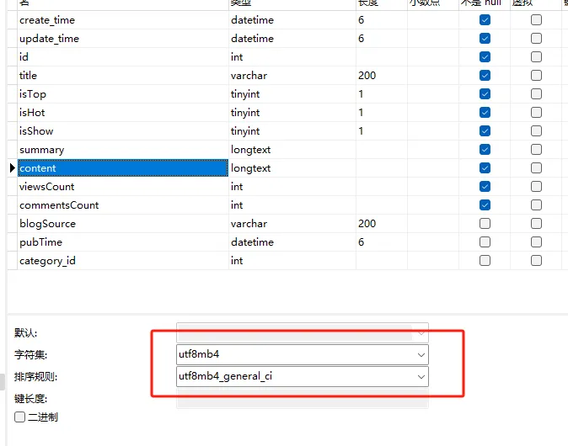Screen dimensions: 568x446
Task: Enable Not Null for the blogSource field
Action: tap(485, 224)
